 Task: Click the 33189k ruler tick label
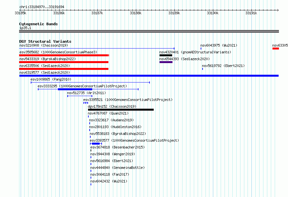point(174,13)
